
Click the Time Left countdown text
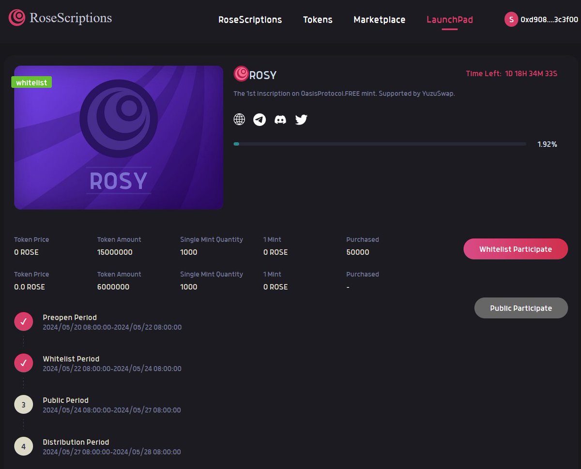tap(512, 74)
